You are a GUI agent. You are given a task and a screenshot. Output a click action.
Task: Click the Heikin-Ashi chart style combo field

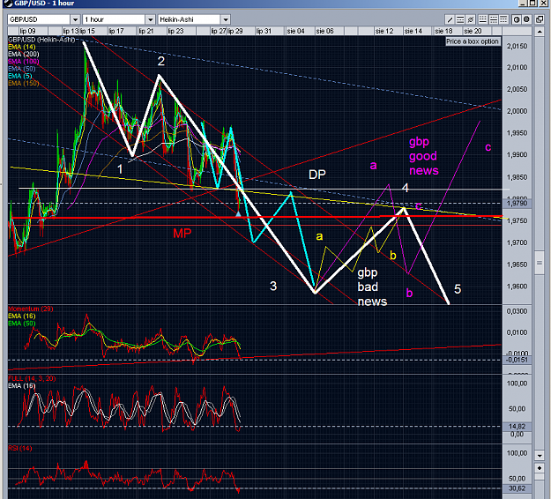coord(194,19)
